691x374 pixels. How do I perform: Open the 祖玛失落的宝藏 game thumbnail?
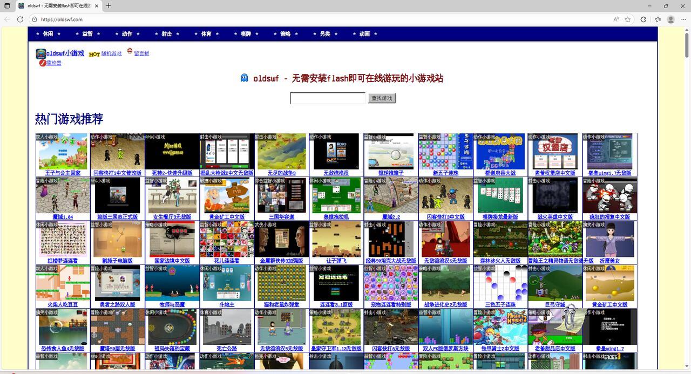tap(172, 327)
